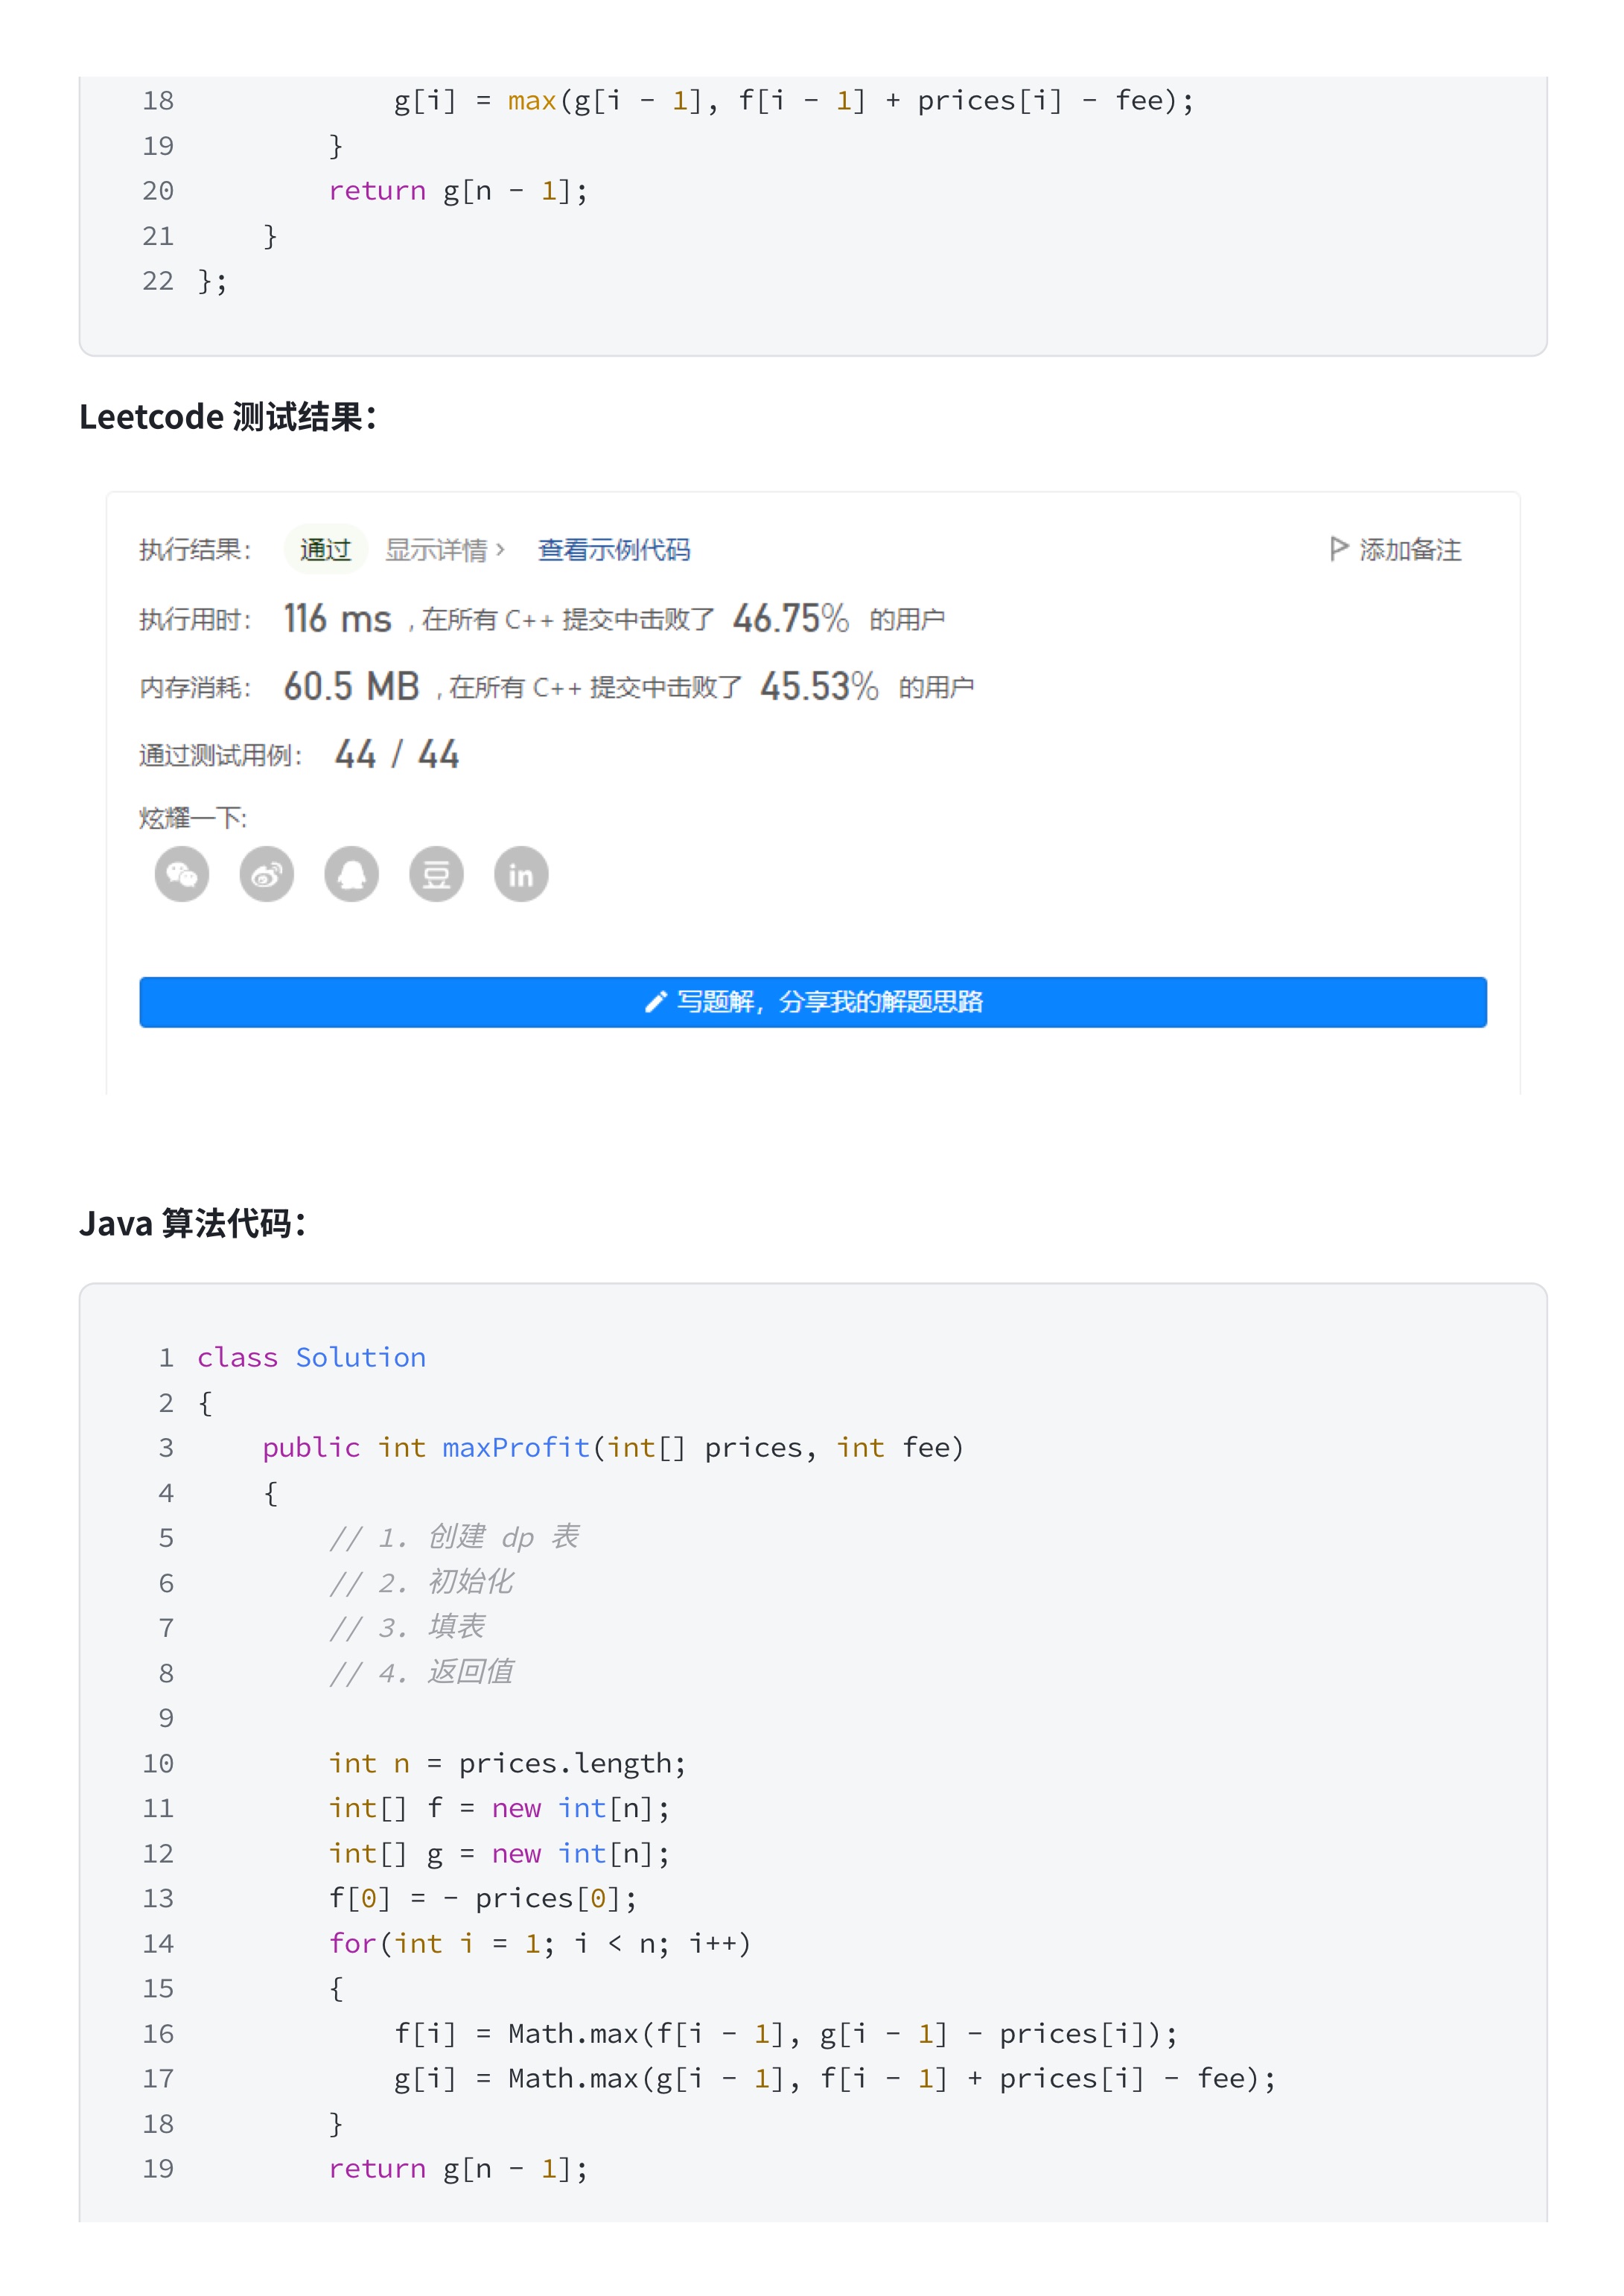The image size is (1624, 2296).
Task: Click maxProfit method name in Java code
Action: click(x=516, y=1447)
